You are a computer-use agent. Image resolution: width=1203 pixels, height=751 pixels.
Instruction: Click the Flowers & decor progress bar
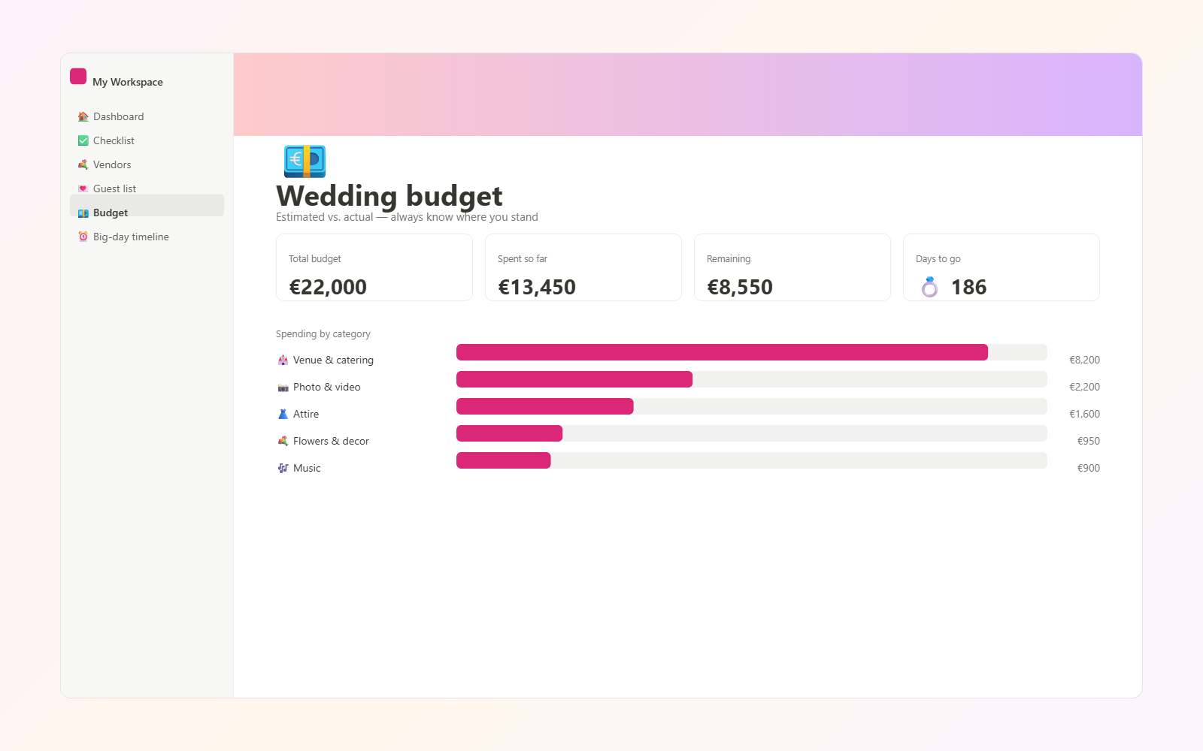tap(752, 433)
